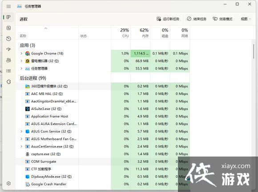Screen dimensions: 258x192
Task: Click the DipAwayMode.exe process icon
Action: pyautogui.click(x=28, y=177)
